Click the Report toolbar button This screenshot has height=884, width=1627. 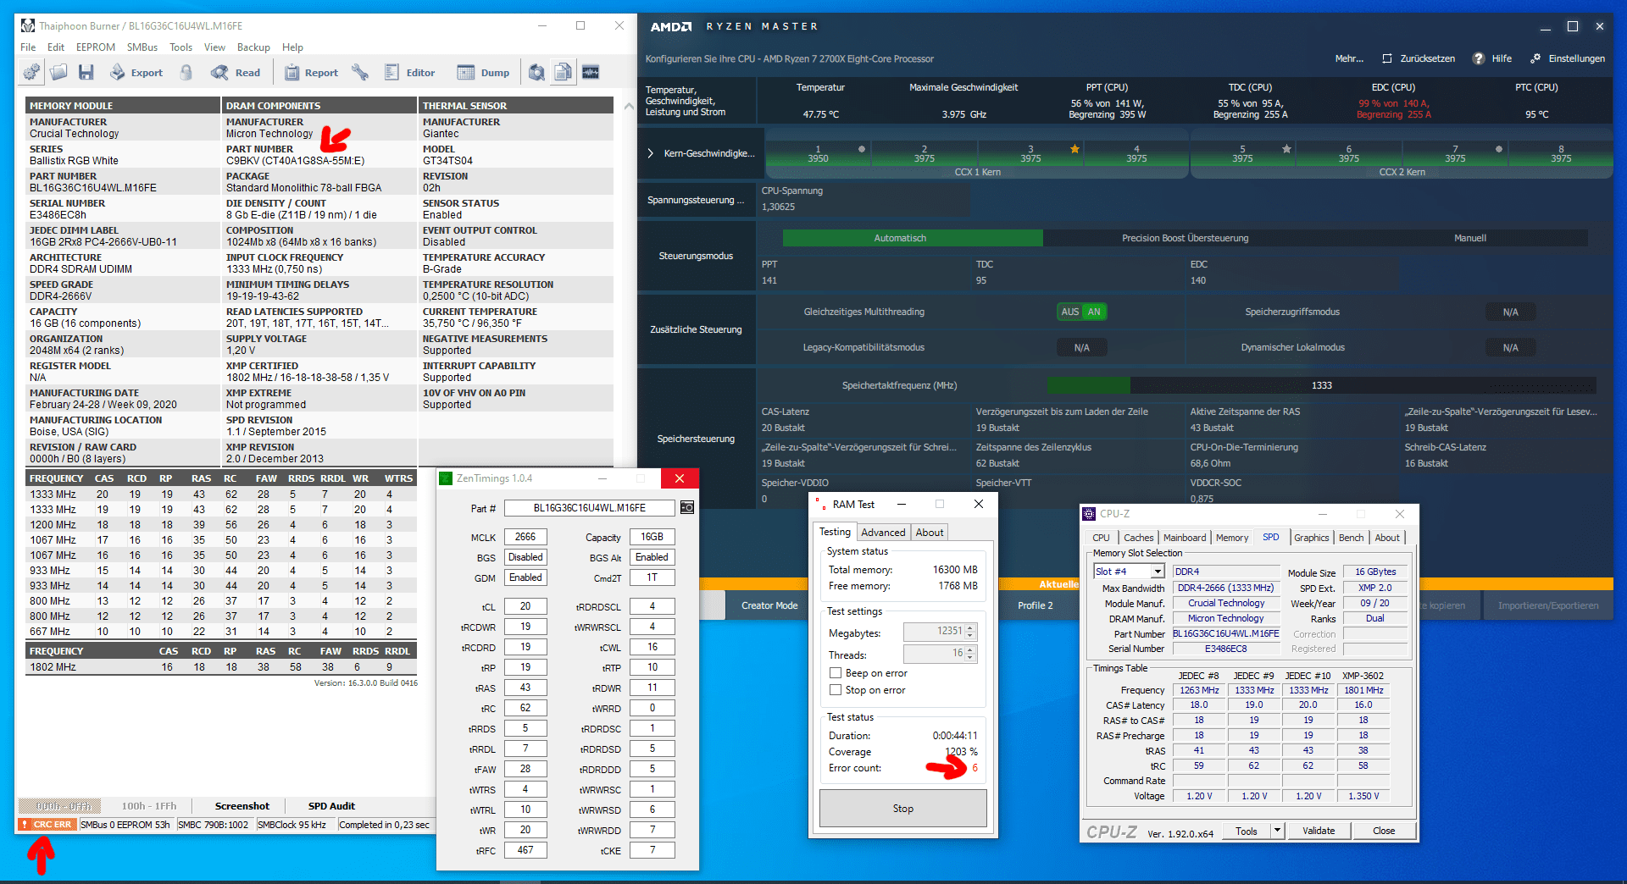(311, 73)
